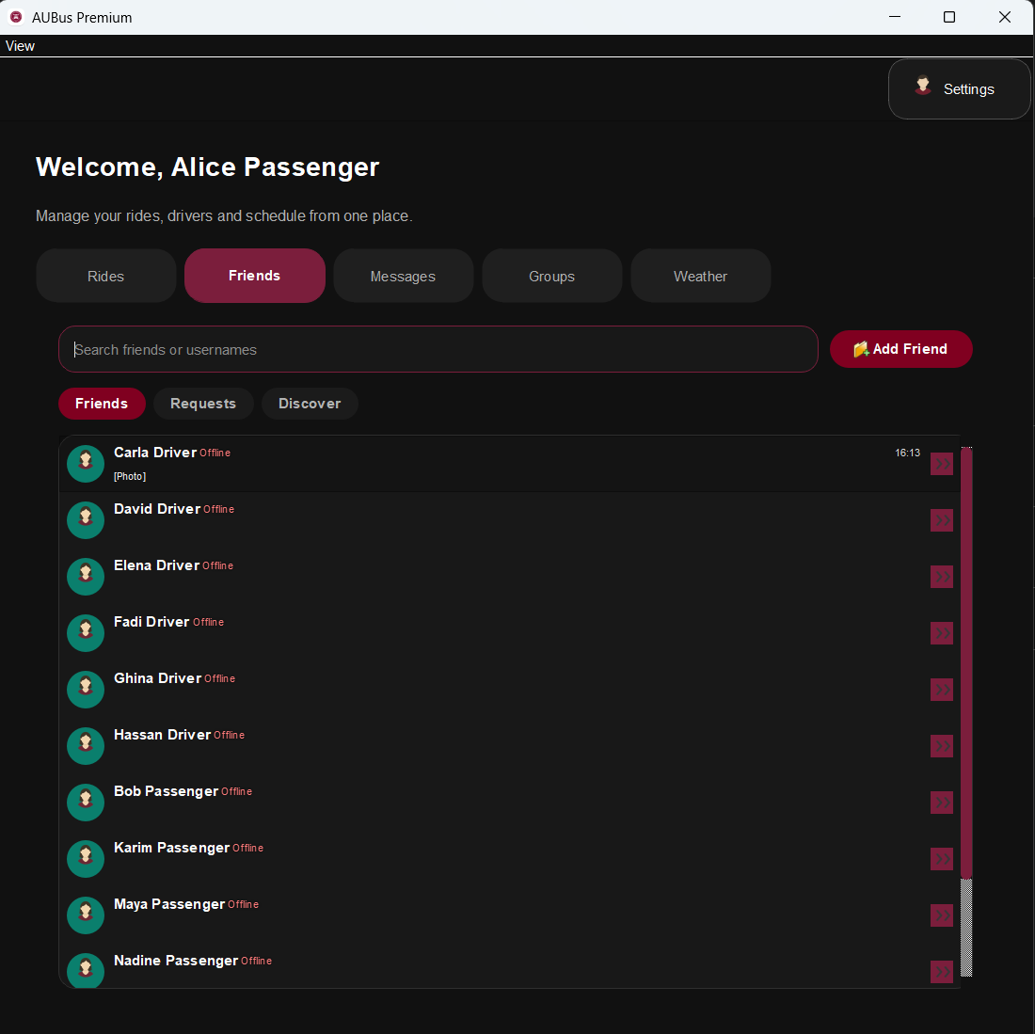This screenshot has width=1035, height=1034.
Task: Select the Ghina Driver name text
Action: point(158,678)
